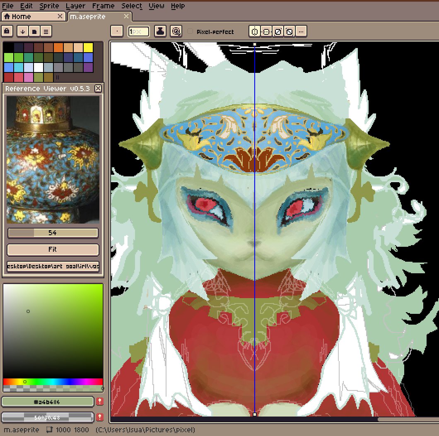Click the C:\Users\Isua\Pictures\pixel path text
The width and height of the screenshot is (439, 436).
click(145, 429)
